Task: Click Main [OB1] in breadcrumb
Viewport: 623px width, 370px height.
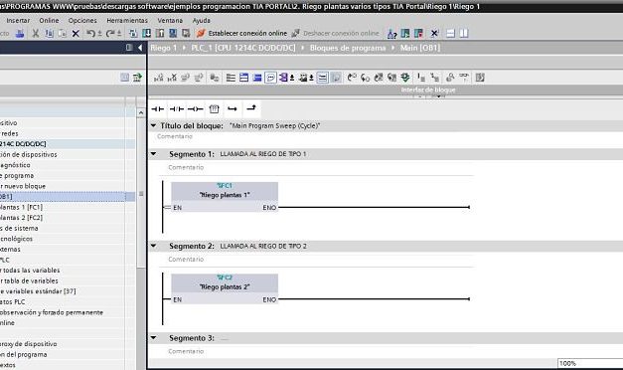Action: tap(420, 48)
